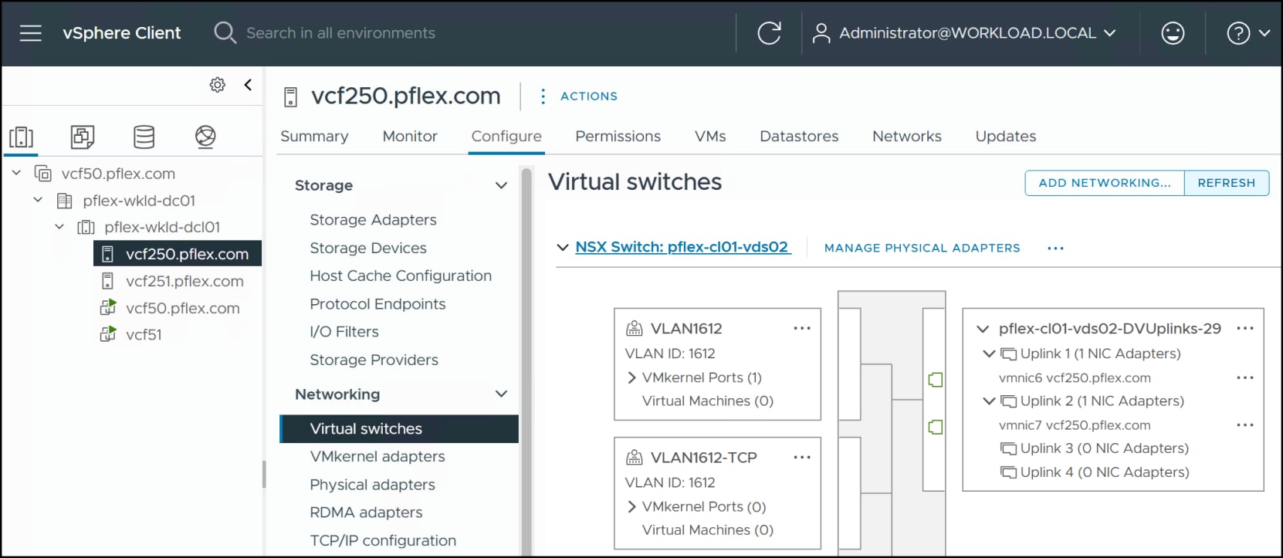Open the hamburger main menu
Image resolution: width=1283 pixels, height=558 pixels.
[x=31, y=33]
